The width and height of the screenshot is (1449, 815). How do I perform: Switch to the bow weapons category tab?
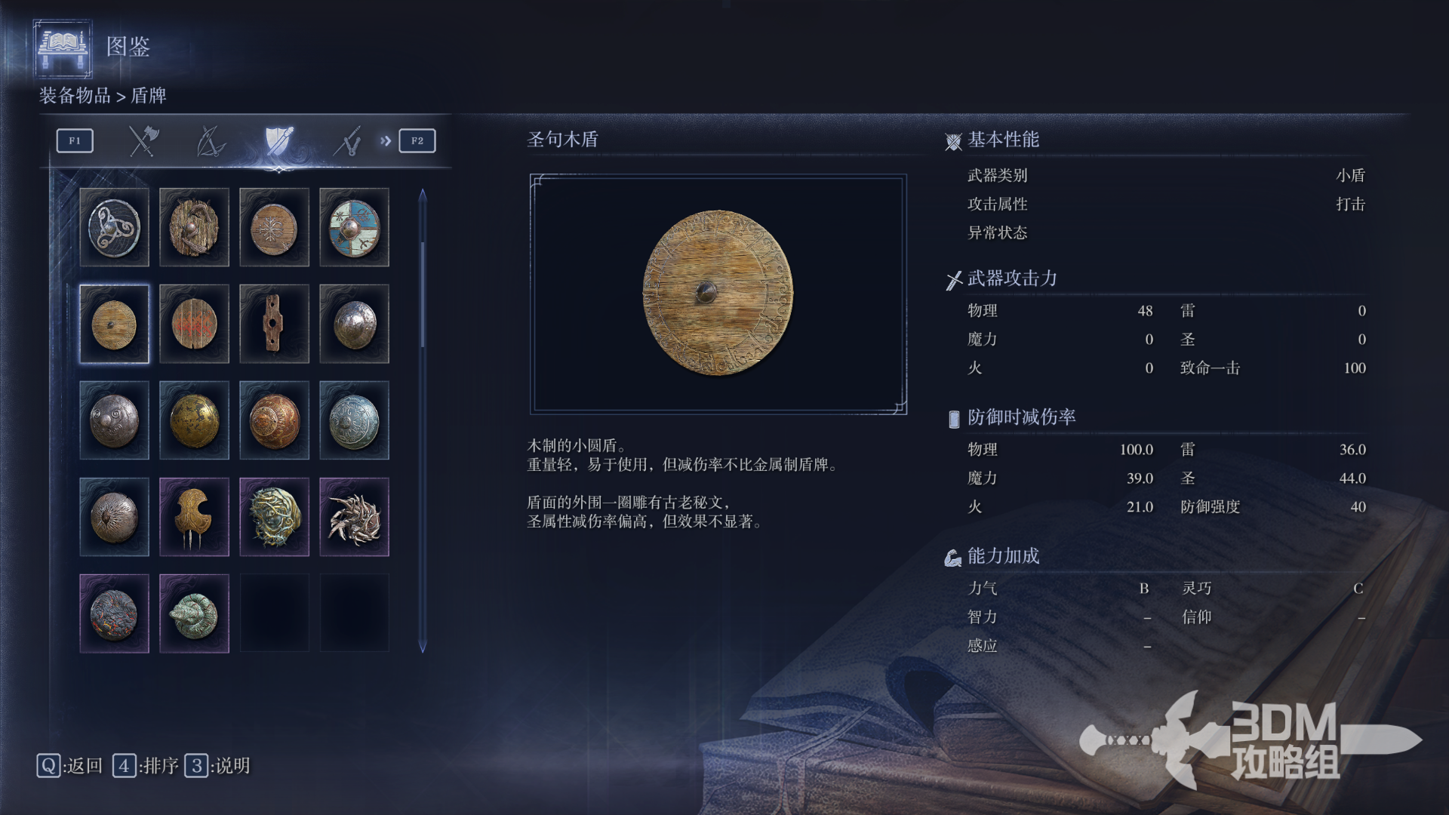pos(211,140)
